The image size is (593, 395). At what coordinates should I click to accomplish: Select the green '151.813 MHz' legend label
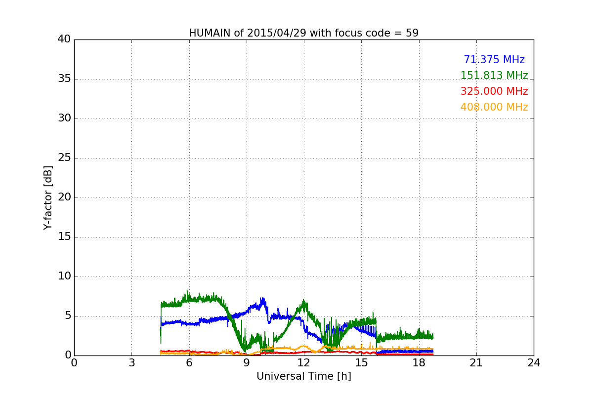(494, 76)
